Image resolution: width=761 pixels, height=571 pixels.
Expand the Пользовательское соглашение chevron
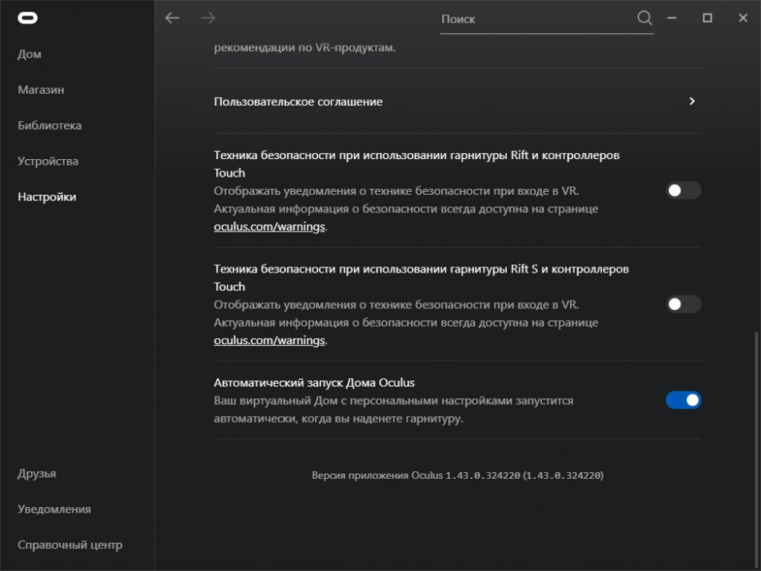click(x=692, y=101)
